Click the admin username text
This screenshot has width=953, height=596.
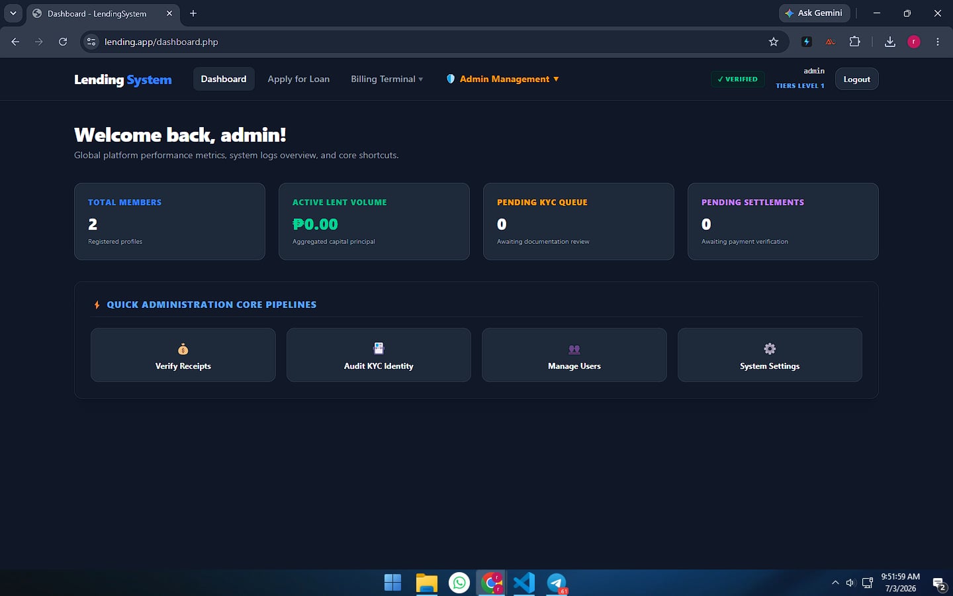[814, 71]
